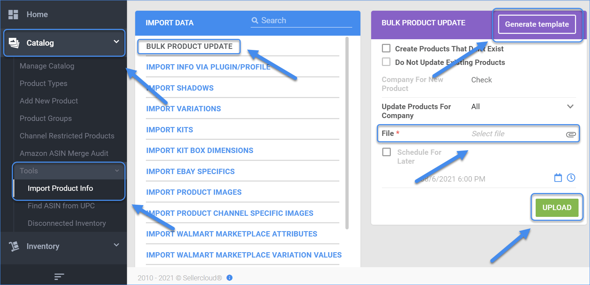Check Do Not Update Existing Products

(386, 62)
